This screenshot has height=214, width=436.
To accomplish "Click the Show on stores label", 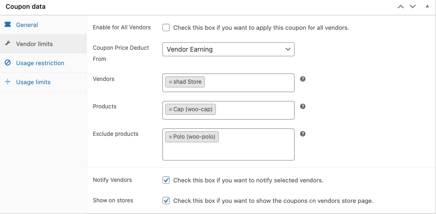I will click(113, 201).
